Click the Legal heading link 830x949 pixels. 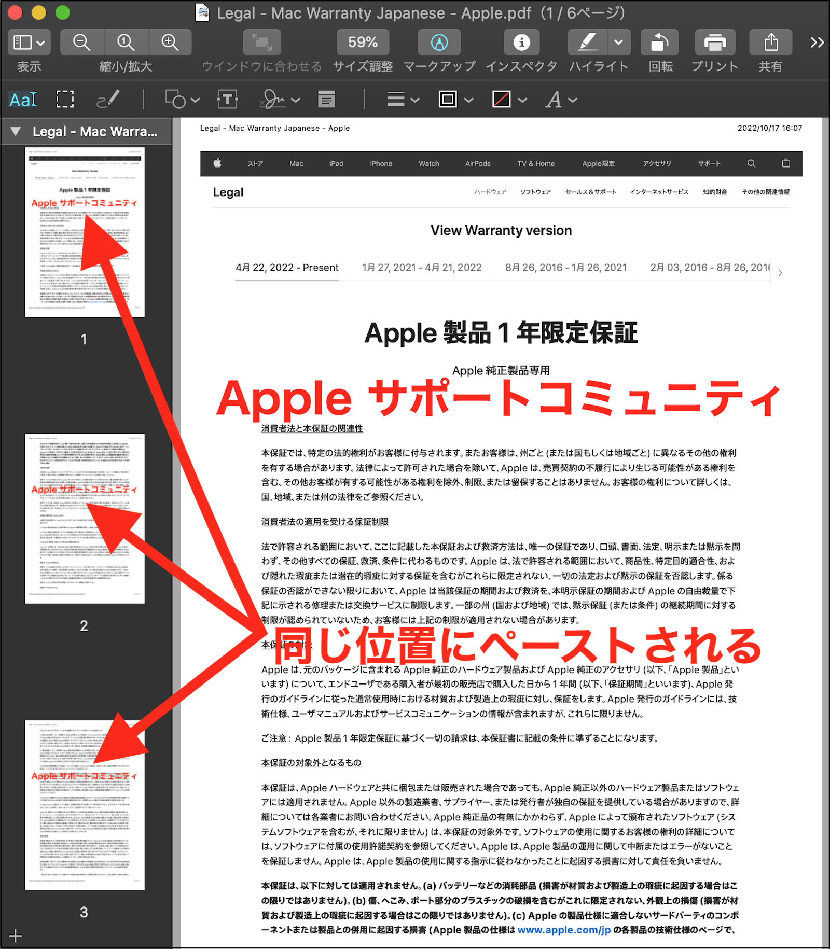point(228,192)
